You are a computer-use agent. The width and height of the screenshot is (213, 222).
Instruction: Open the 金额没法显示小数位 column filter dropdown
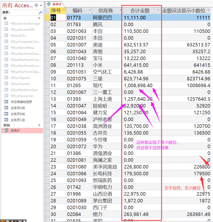tap(208, 10)
